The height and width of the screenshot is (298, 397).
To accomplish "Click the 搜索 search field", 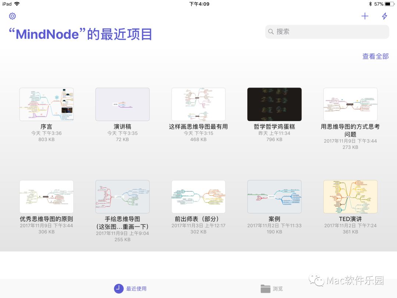I will coord(327,32).
